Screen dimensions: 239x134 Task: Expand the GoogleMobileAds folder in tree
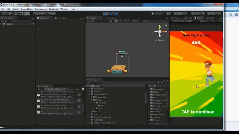click(x=89, y=117)
